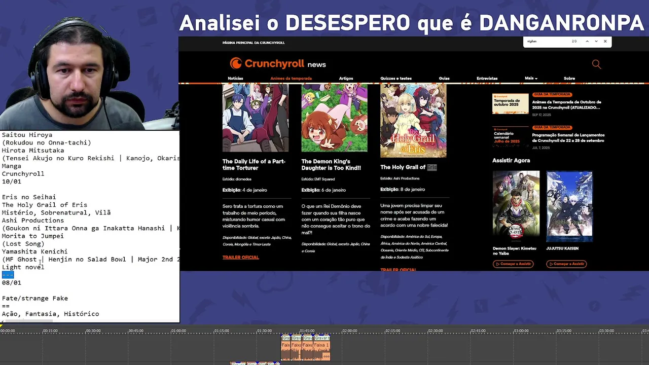Click the Demon Slayer poster under Assistir Agora

[x=516, y=206]
